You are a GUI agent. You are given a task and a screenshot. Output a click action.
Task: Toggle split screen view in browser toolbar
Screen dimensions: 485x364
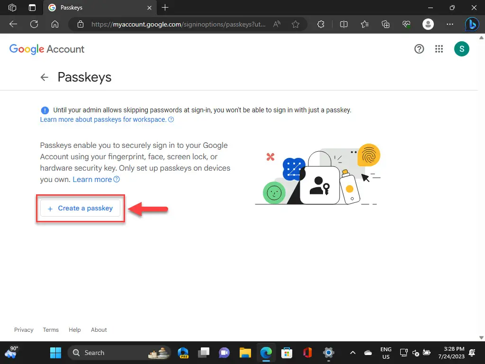coord(344,24)
